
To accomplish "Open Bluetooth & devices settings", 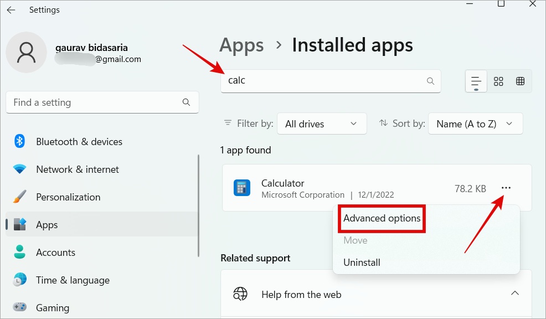I will coord(79,142).
